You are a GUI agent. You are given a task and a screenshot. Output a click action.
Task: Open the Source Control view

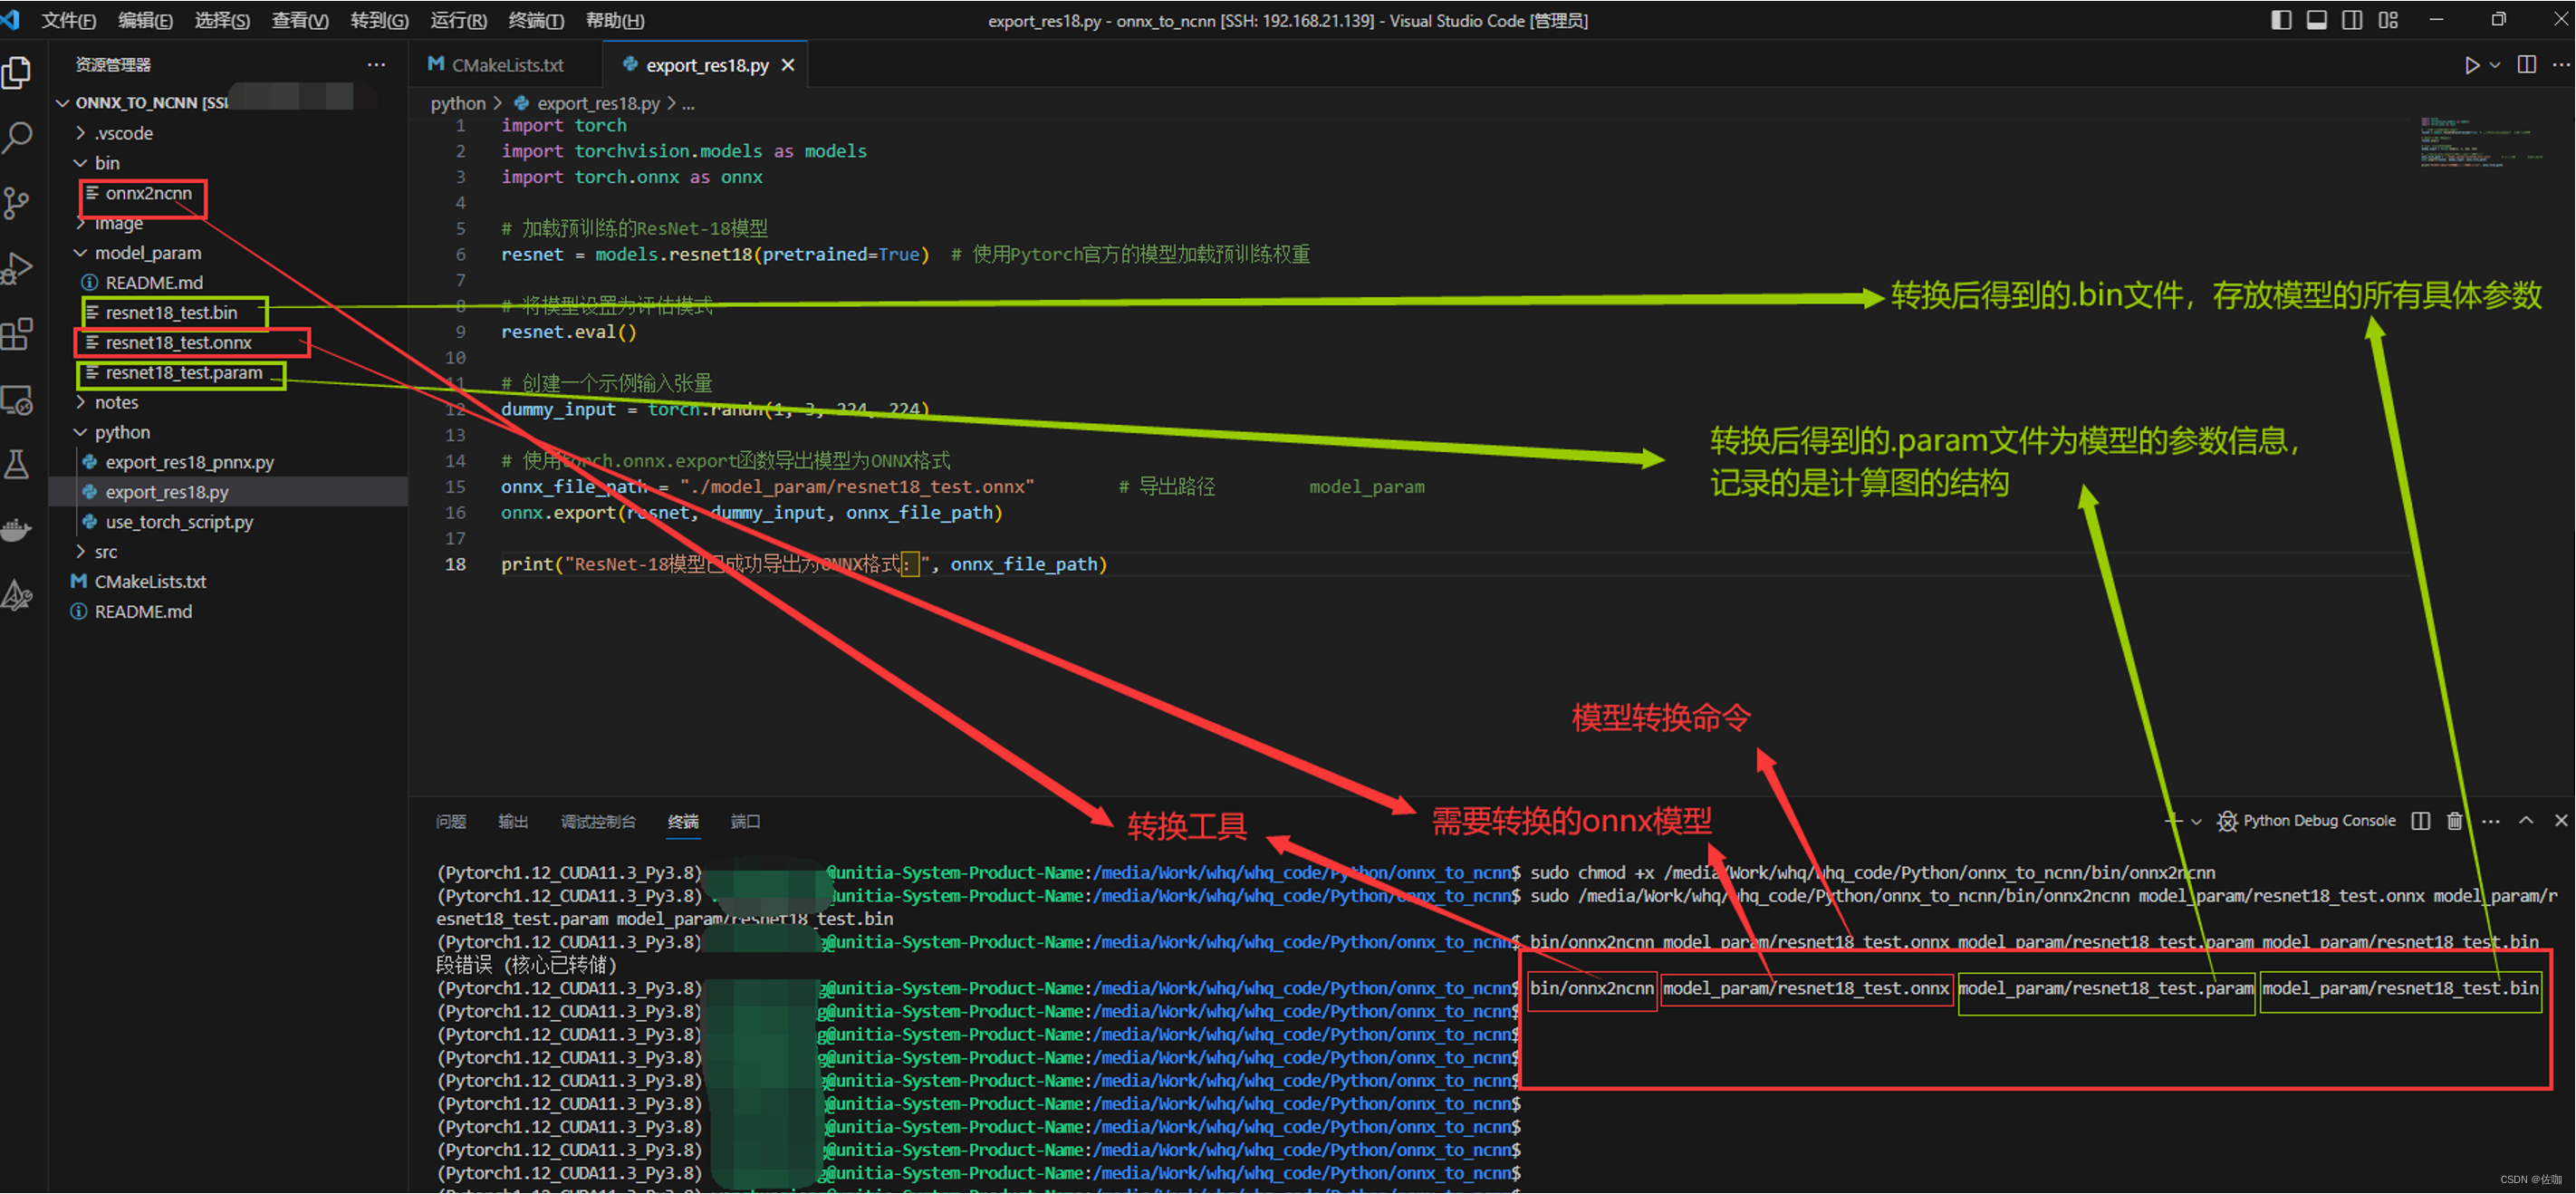point(17,203)
